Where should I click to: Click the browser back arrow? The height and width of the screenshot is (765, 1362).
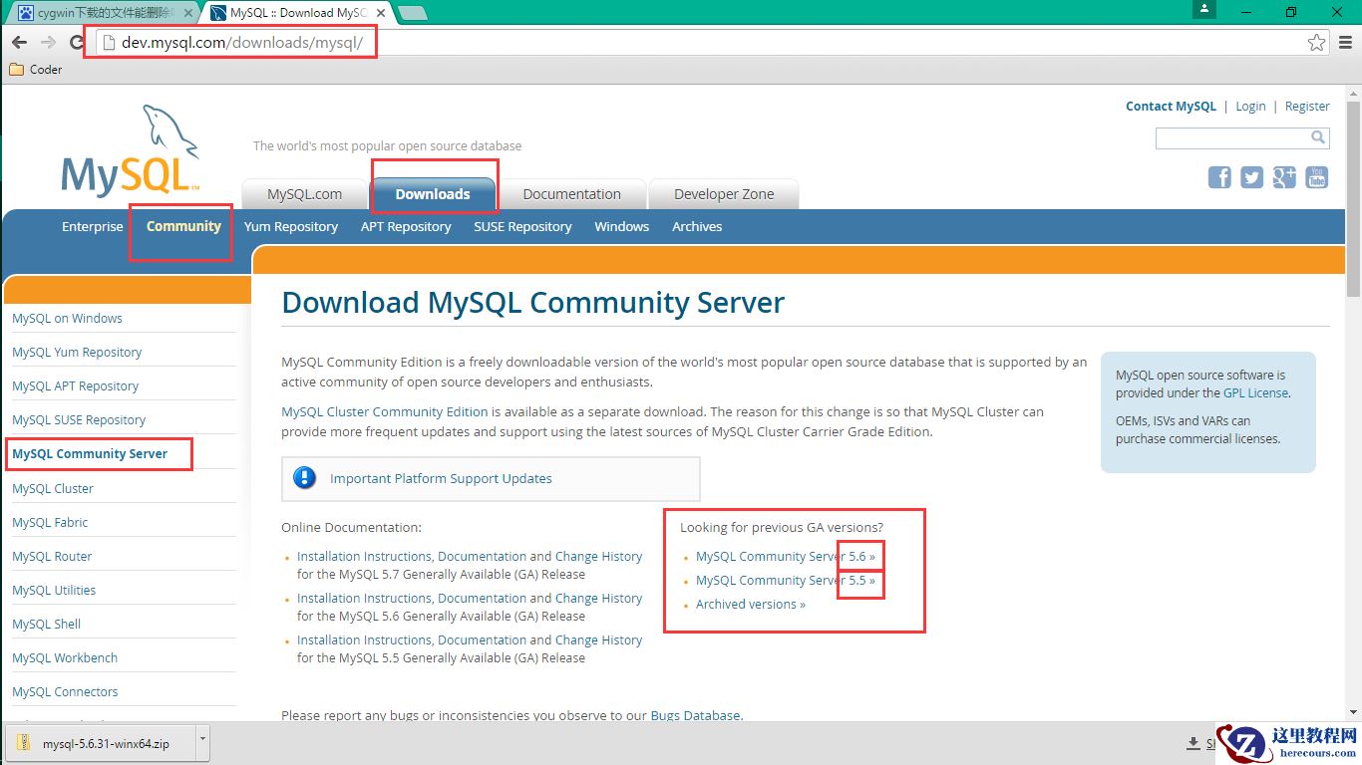pos(18,42)
